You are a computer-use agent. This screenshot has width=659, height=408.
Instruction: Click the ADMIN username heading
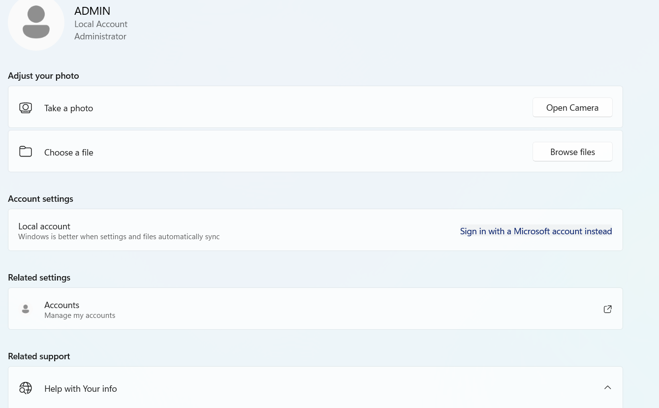click(92, 11)
